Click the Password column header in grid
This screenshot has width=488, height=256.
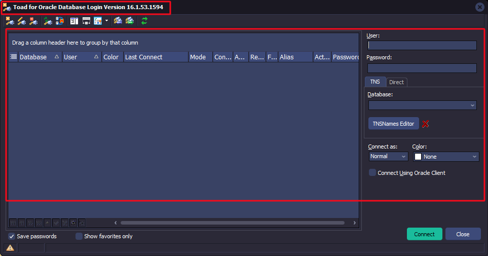pyautogui.click(x=345, y=57)
